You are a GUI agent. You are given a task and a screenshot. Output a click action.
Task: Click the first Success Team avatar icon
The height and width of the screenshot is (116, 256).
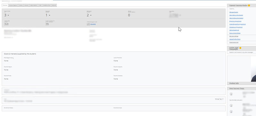coord(231,94)
